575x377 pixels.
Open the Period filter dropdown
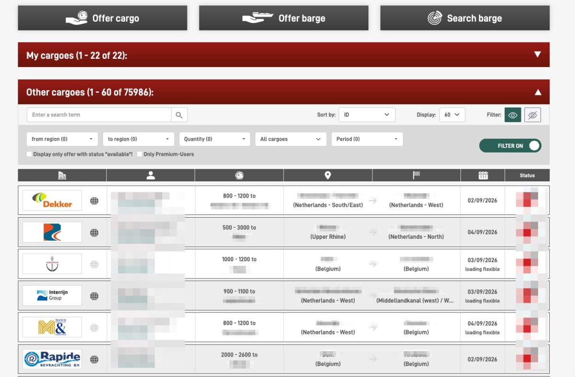click(367, 139)
